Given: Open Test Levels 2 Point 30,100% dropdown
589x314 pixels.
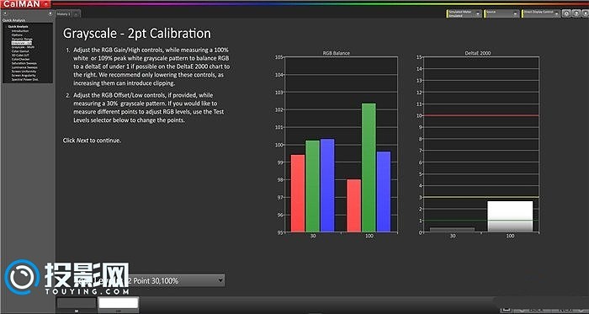Looking at the screenshot, I should tap(150, 280).
